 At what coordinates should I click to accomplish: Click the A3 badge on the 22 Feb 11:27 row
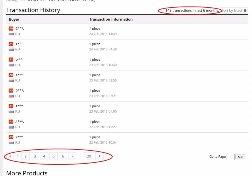(11, 122)
